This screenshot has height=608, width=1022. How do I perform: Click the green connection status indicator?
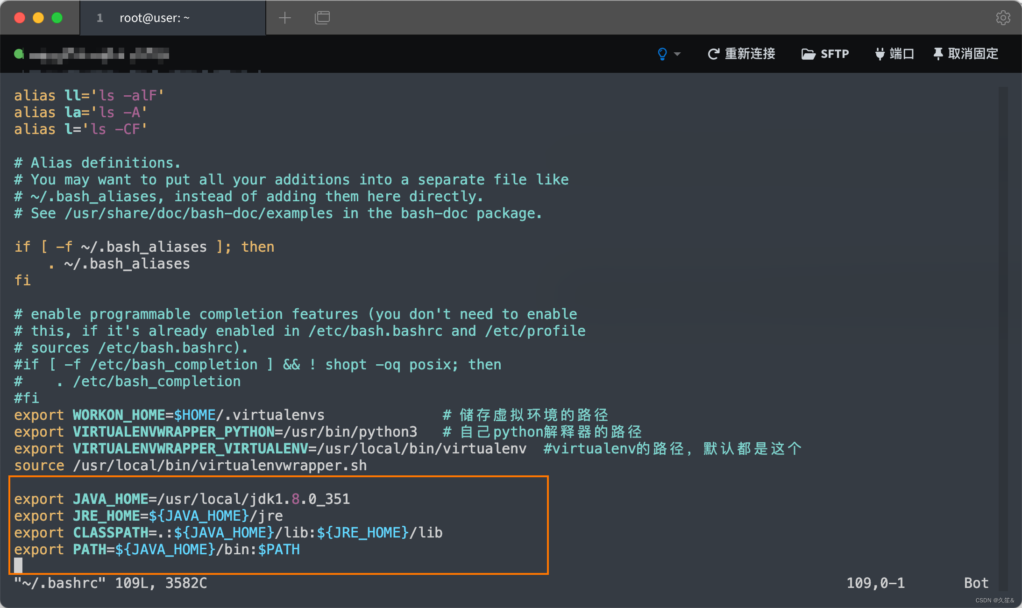tap(19, 54)
